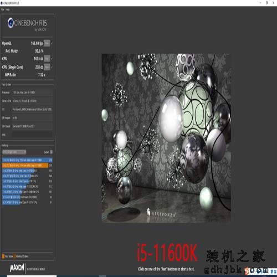
Task: Toggle the CPU test checkbox
Action: 52,59
